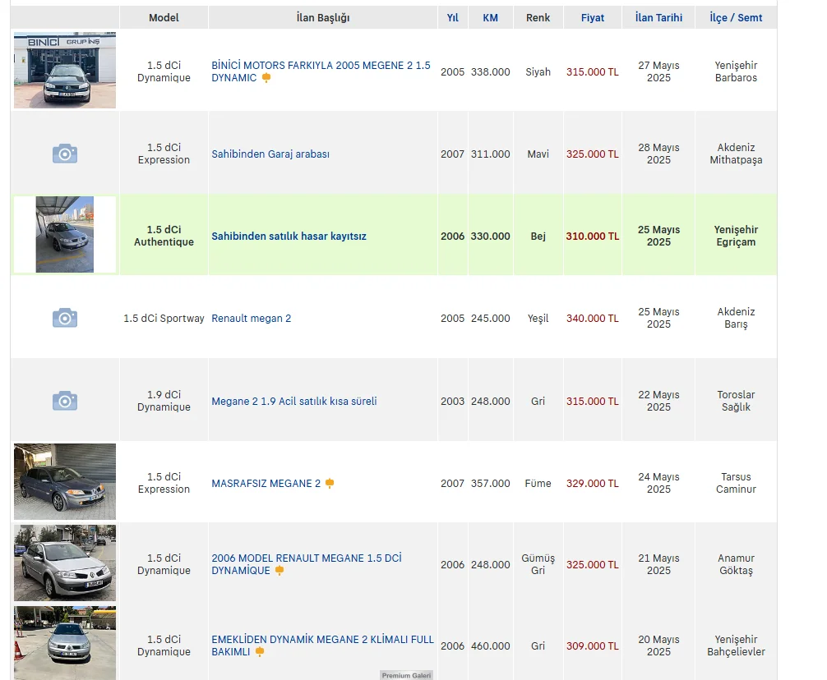The width and height of the screenshot is (827, 680).
Task: Sort by İlçe / Semt column header
Action: coord(736,17)
